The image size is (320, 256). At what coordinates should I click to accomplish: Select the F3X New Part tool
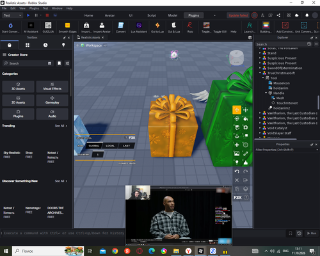237,145
